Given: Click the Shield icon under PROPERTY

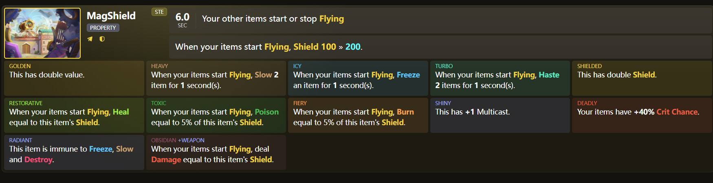Looking at the screenshot, I should tap(102, 39).
